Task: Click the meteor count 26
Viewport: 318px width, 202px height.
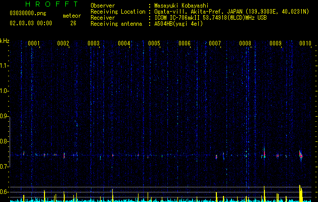Action: click(x=73, y=23)
